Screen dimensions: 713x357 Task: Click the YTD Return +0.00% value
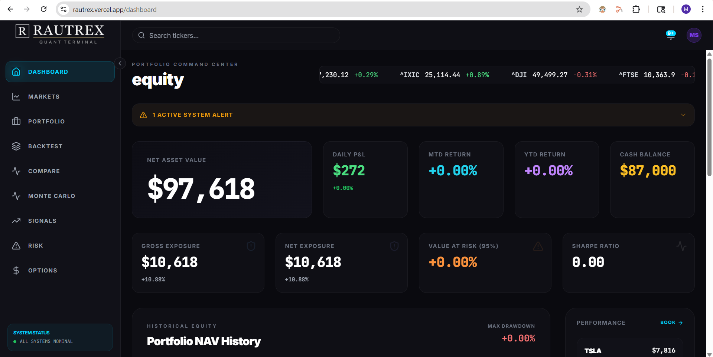[x=548, y=171]
